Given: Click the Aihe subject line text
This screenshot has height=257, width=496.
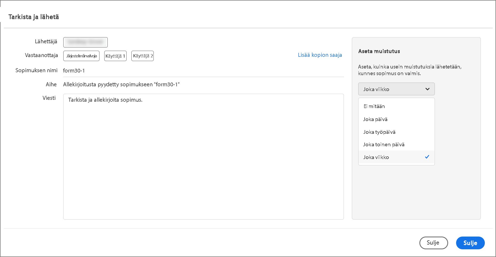Looking at the screenshot, I should pyautogui.click(x=121, y=84).
